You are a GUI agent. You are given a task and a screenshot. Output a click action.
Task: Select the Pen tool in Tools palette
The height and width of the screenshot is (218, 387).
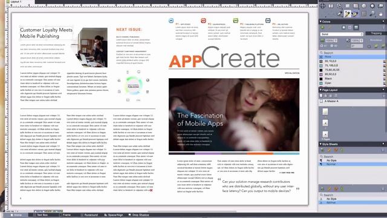[340, 13]
